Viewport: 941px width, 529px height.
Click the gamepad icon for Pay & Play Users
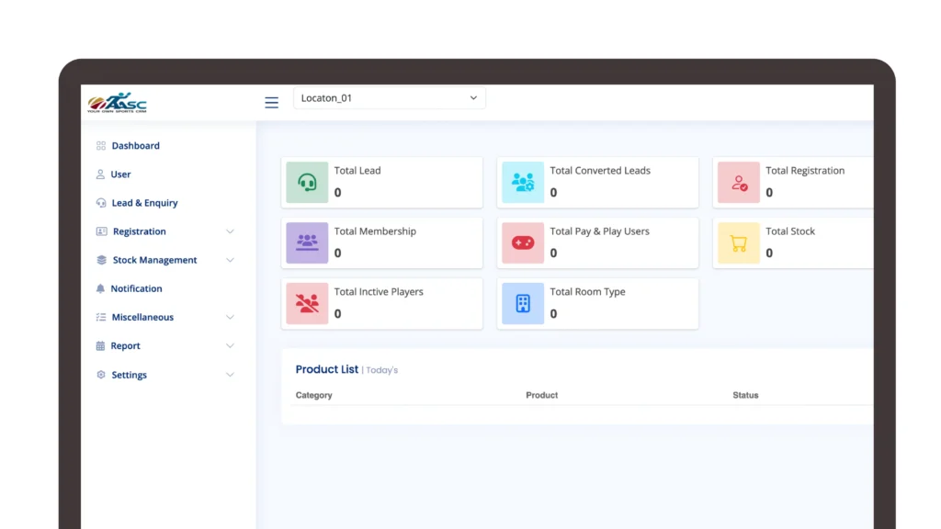tap(523, 242)
